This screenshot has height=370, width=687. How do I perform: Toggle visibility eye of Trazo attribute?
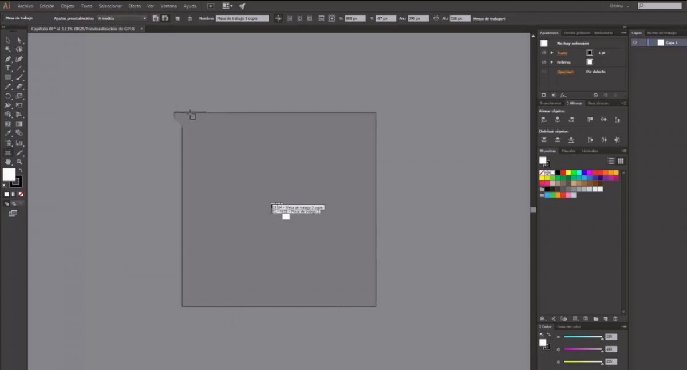[x=544, y=53]
